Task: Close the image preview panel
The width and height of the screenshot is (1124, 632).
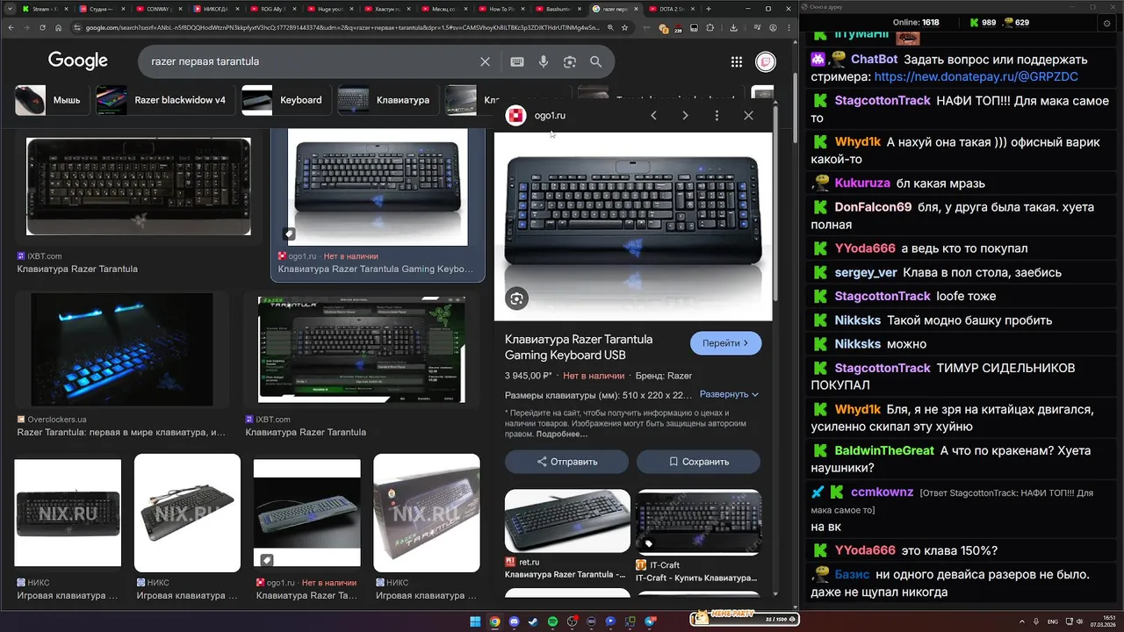Action: click(x=748, y=115)
